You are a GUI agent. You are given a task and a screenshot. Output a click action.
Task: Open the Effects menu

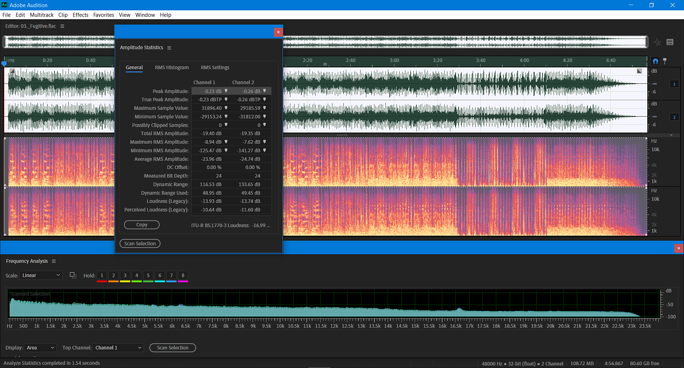pos(80,15)
